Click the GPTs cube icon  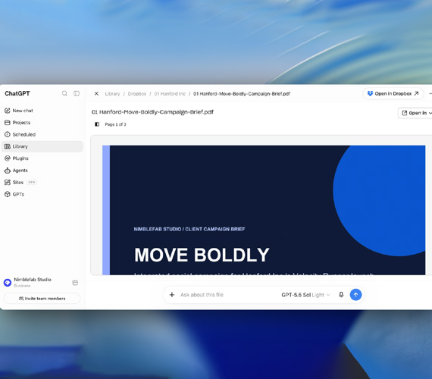[x=7, y=194]
